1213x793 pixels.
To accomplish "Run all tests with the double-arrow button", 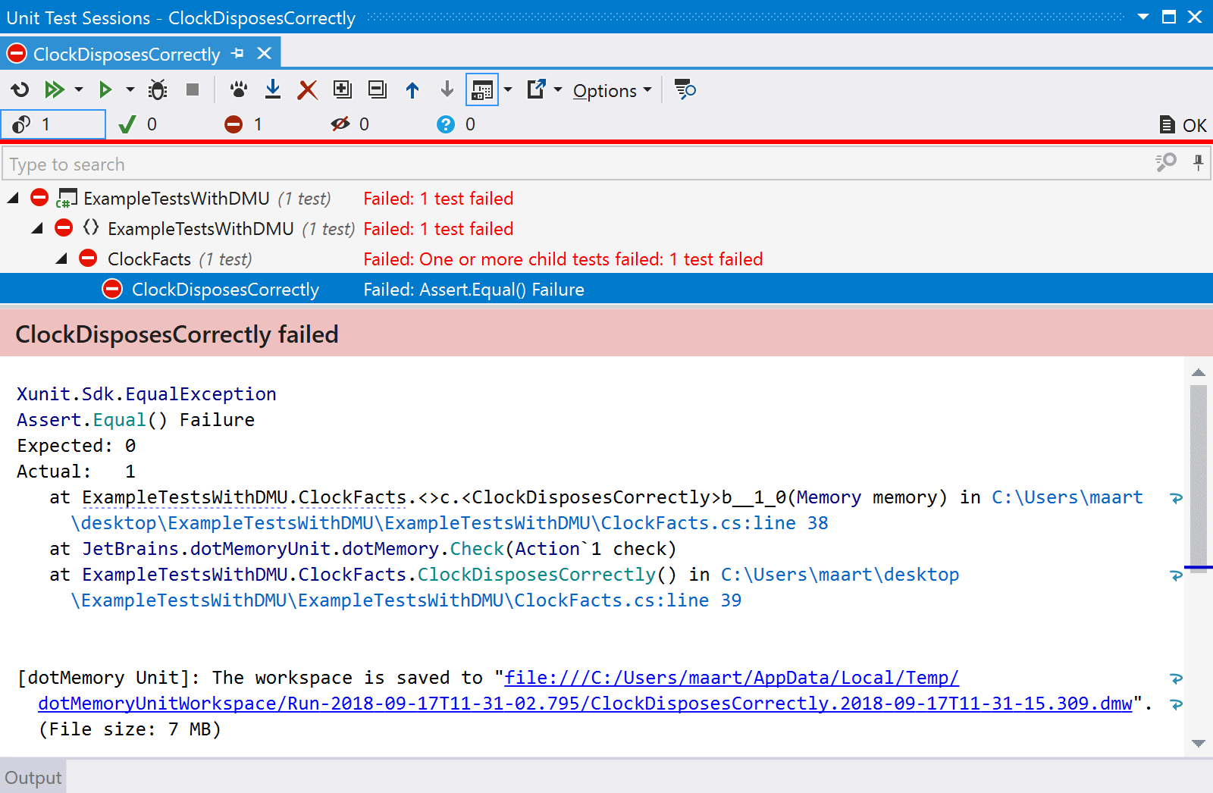I will pos(54,90).
